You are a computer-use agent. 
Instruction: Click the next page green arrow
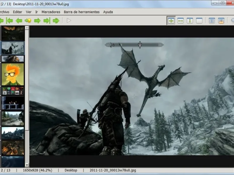[x=37, y=20]
